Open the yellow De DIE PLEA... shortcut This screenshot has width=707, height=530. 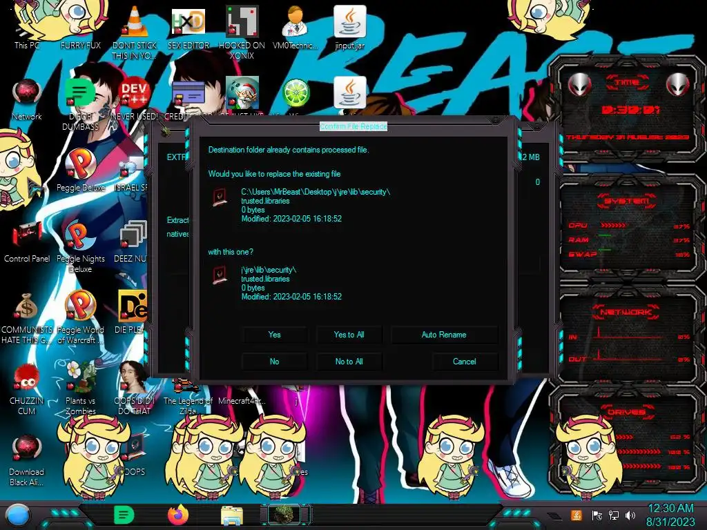click(133, 306)
